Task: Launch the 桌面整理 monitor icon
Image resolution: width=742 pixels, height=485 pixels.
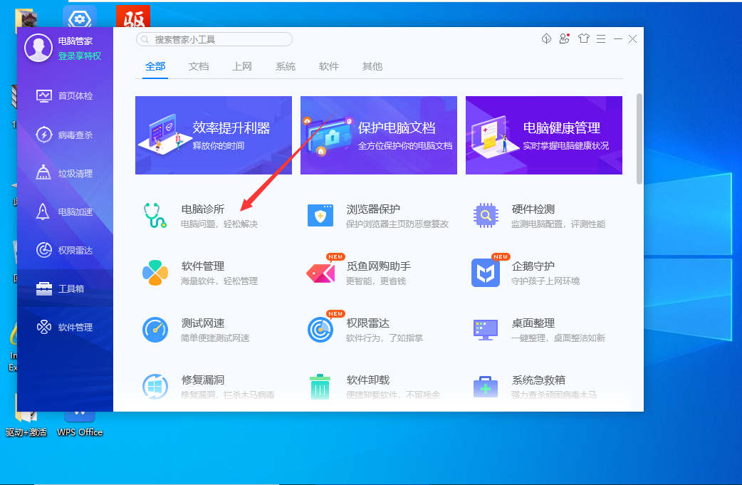Action: coord(486,330)
